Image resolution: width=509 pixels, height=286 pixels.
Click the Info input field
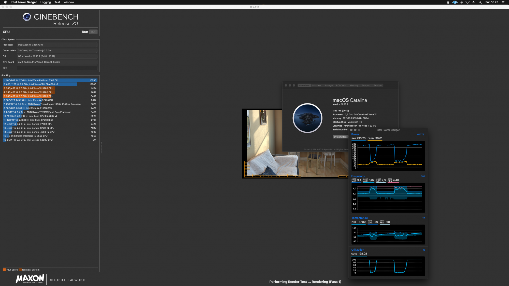point(57,68)
